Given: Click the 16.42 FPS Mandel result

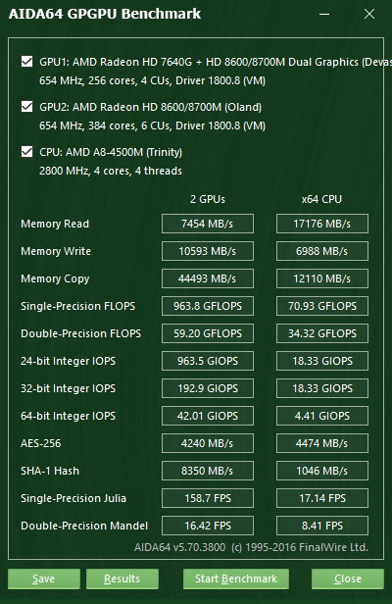Looking at the screenshot, I should [208, 526].
